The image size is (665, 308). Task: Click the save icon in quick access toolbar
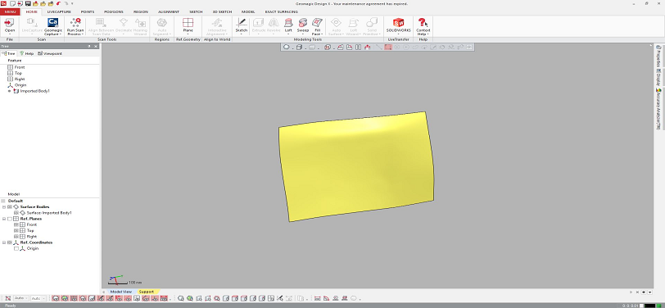(x=28, y=3)
